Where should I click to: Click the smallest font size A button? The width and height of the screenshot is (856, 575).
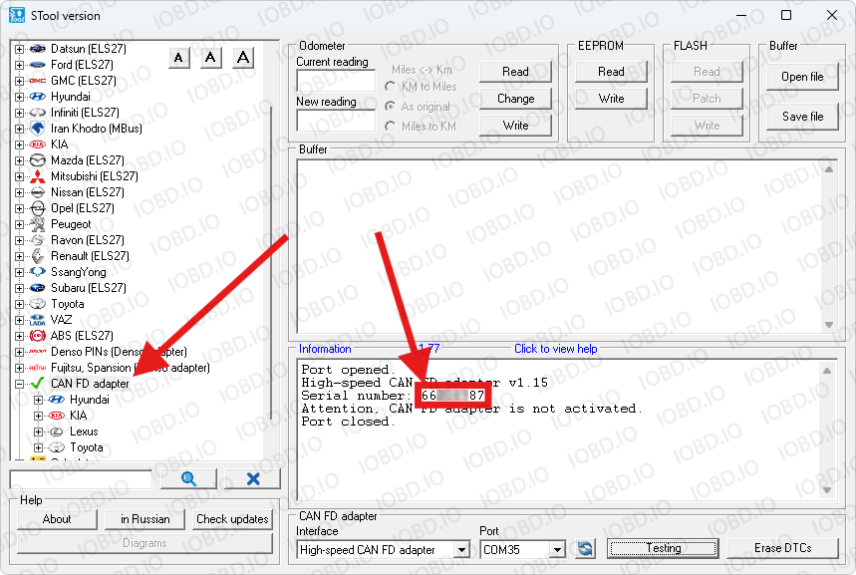[178, 58]
